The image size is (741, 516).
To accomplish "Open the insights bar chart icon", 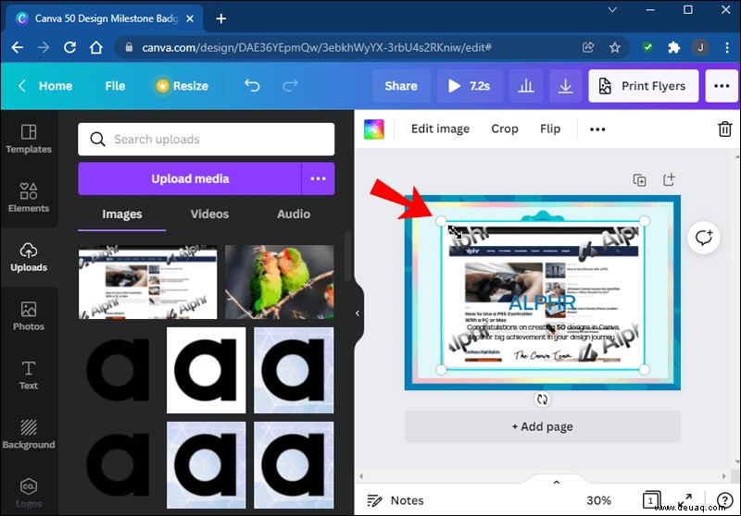I will [x=525, y=86].
